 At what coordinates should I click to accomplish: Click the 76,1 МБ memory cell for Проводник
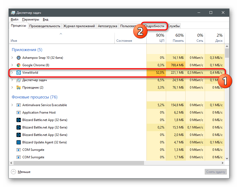[x=176, y=88]
